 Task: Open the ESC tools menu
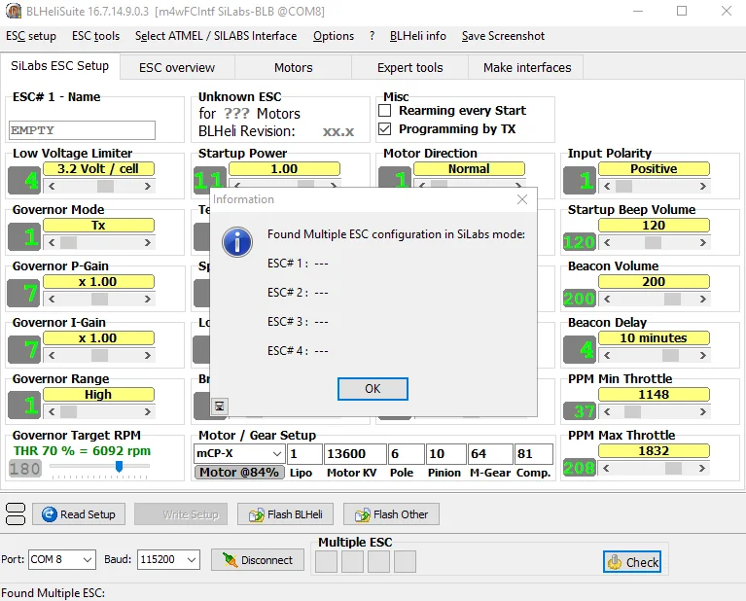95,36
